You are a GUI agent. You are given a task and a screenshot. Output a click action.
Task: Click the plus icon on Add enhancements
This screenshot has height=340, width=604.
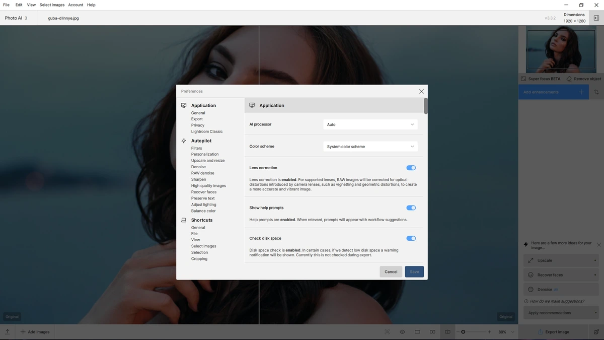pos(581,92)
